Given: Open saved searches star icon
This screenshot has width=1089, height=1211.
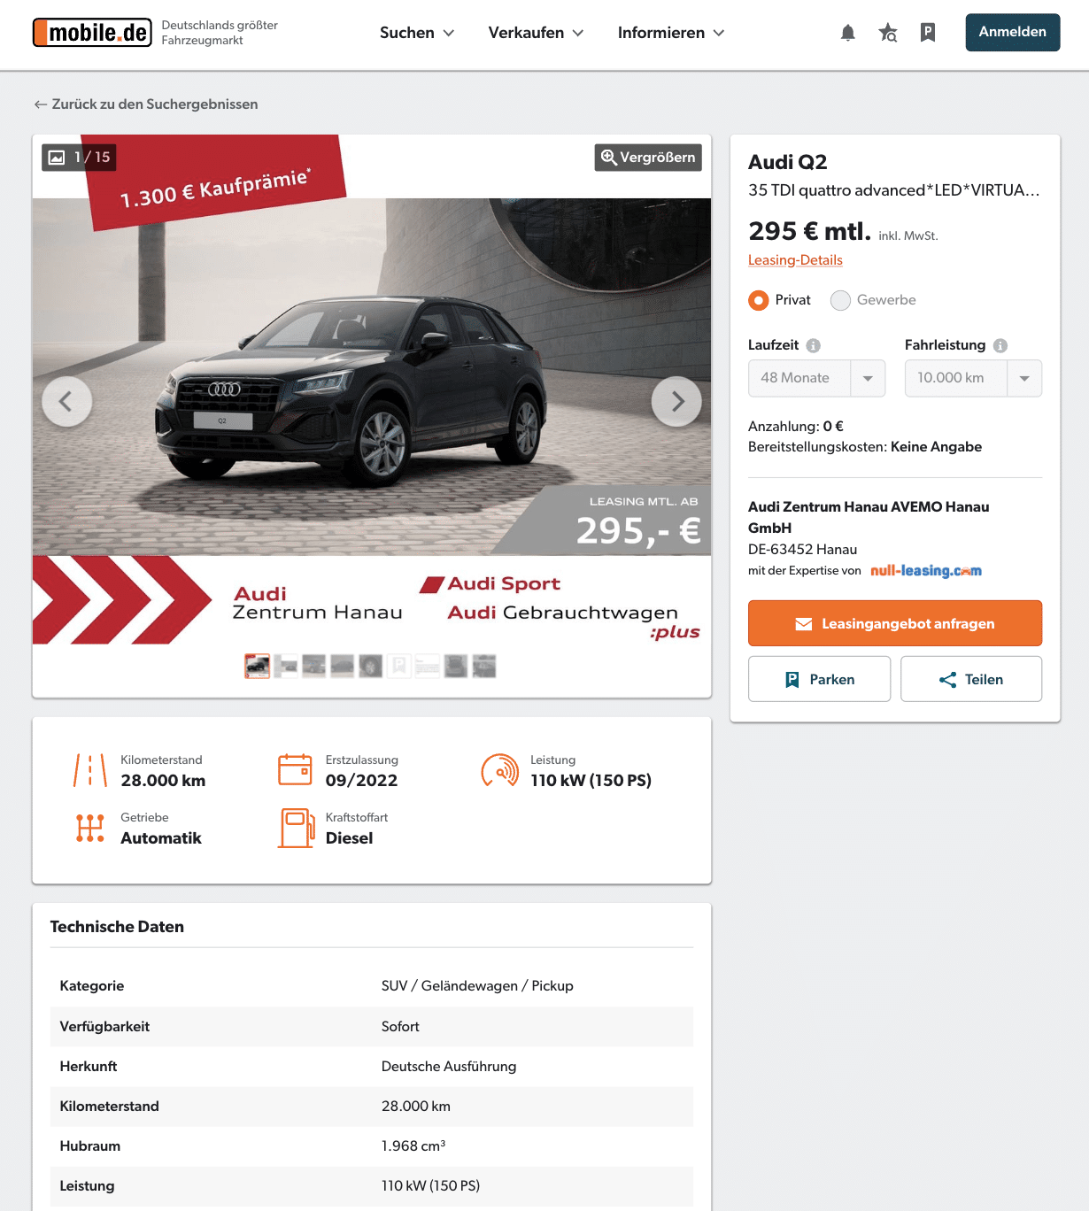Looking at the screenshot, I should [x=887, y=33].
